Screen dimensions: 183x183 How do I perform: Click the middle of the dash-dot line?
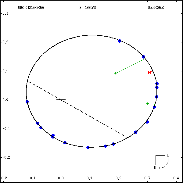tap(78, 109)
